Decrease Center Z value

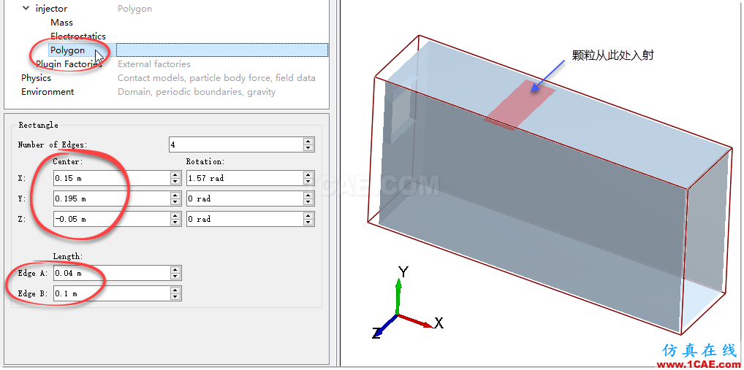tap(175, 223)
